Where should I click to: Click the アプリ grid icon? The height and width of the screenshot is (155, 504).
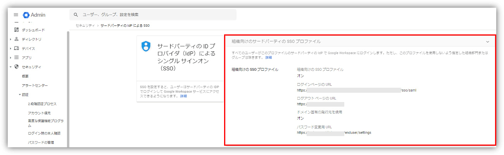point(16,58)
